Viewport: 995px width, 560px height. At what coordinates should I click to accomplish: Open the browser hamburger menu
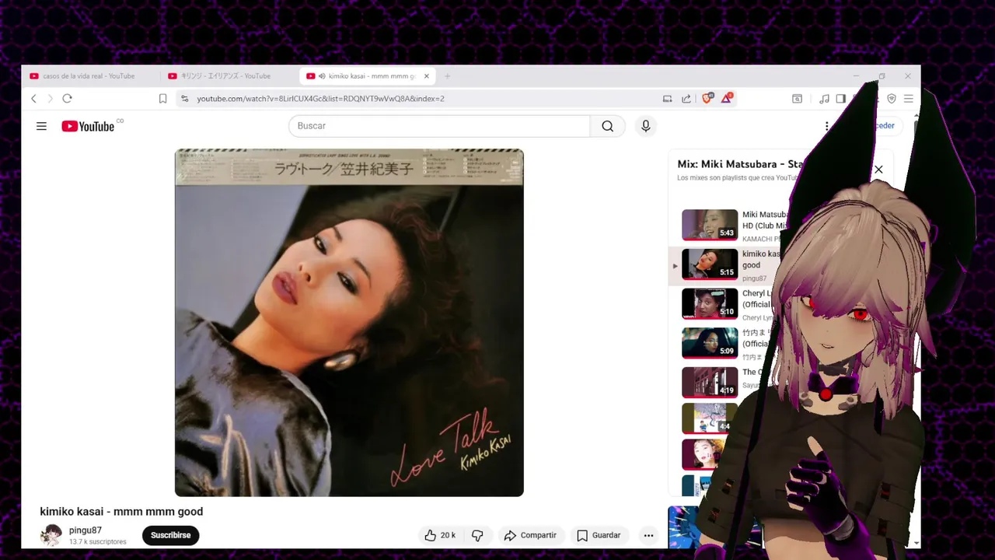coord(908,99)
